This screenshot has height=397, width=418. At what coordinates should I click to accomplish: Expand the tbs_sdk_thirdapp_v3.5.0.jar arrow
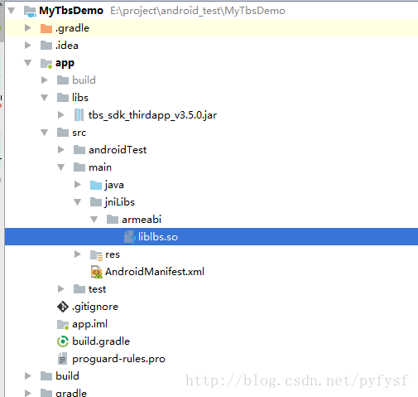pyautogui.click(x=60, y=115)
